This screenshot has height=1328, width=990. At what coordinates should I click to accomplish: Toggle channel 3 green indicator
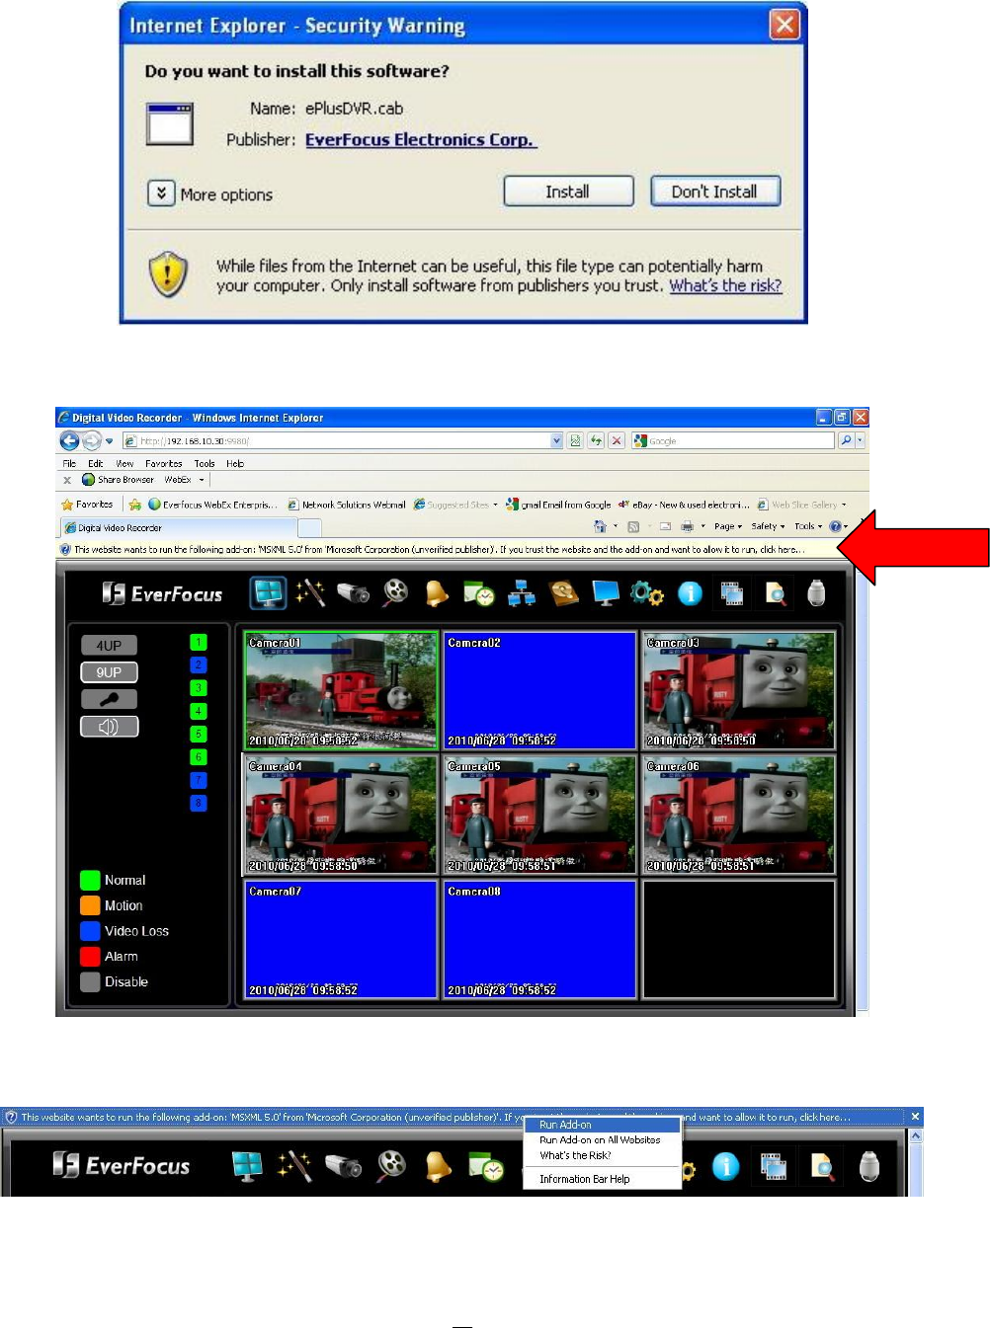[x=199, y=688]
